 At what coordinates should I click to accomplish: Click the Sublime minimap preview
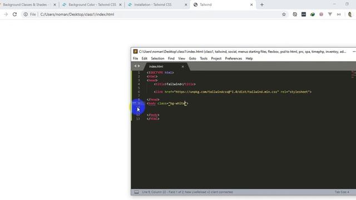click(x=353, y=74)
